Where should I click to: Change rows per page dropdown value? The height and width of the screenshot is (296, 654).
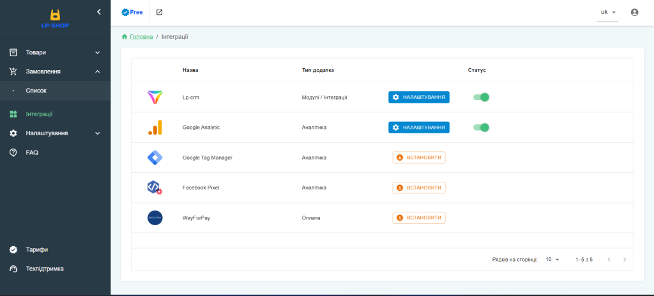point(552,260)
